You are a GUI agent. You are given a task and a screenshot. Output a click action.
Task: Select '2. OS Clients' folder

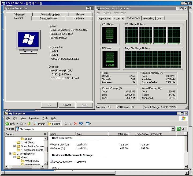pos(26,143)
